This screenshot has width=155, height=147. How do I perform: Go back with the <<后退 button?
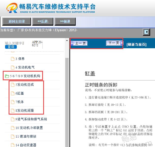[43, 22]
